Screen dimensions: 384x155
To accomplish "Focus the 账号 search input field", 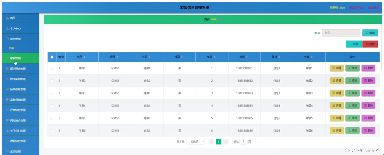I will tap(341, 33).
